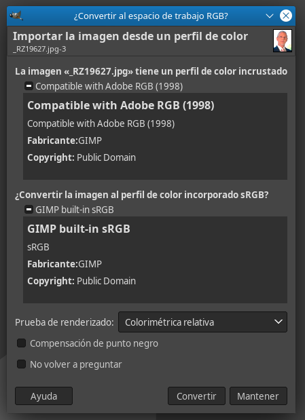
Task: Collapse the GIMP built-in sRGB expander
Action: [29, 210]
